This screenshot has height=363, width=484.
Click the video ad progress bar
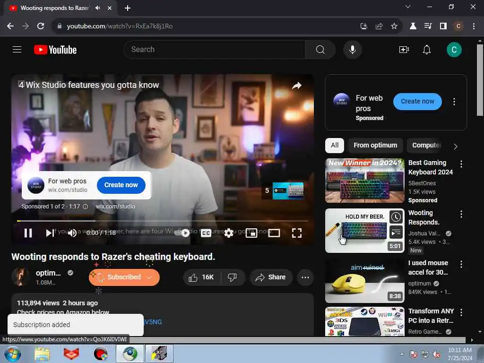pos(163,221)
